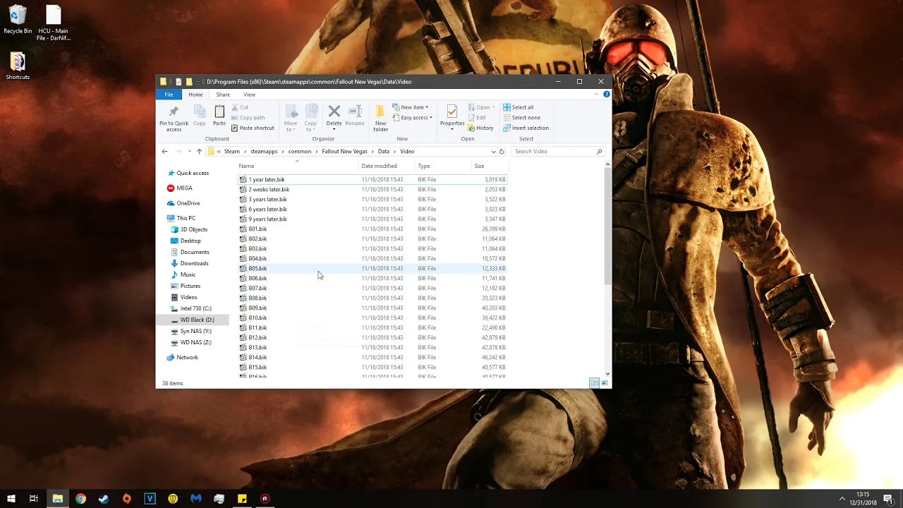The height and width of the screenshot is (508, 903).
Task: Navigate to the steamapps breadcrumb
Action: [x=264, y=151]
